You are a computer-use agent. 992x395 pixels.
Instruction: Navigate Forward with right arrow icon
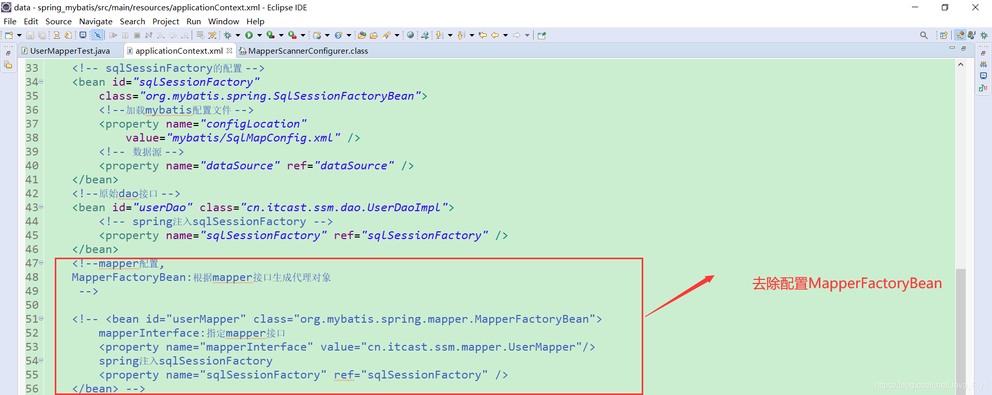516,35
